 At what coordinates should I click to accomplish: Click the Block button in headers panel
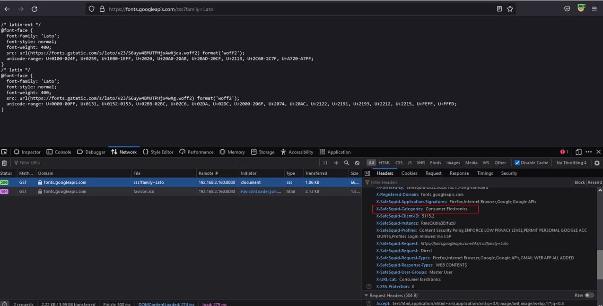pos(579,182)
